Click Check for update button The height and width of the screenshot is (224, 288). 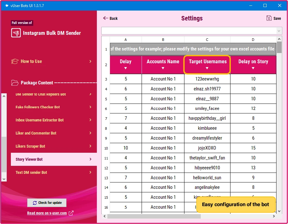click(47, 203)
